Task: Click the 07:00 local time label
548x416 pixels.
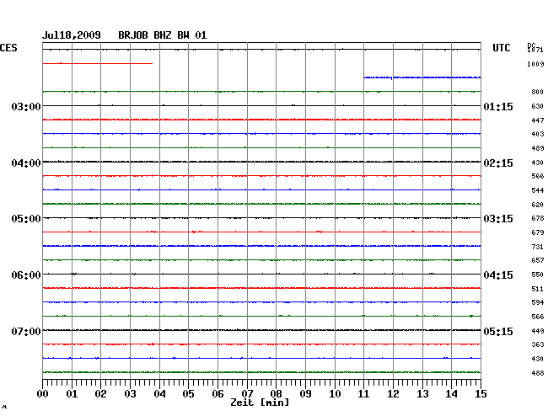Action: click(26, 331)
